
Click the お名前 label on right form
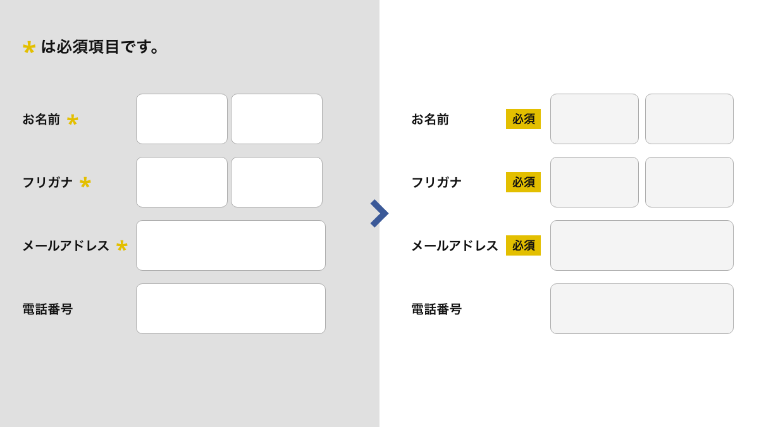tap(431, 120)
